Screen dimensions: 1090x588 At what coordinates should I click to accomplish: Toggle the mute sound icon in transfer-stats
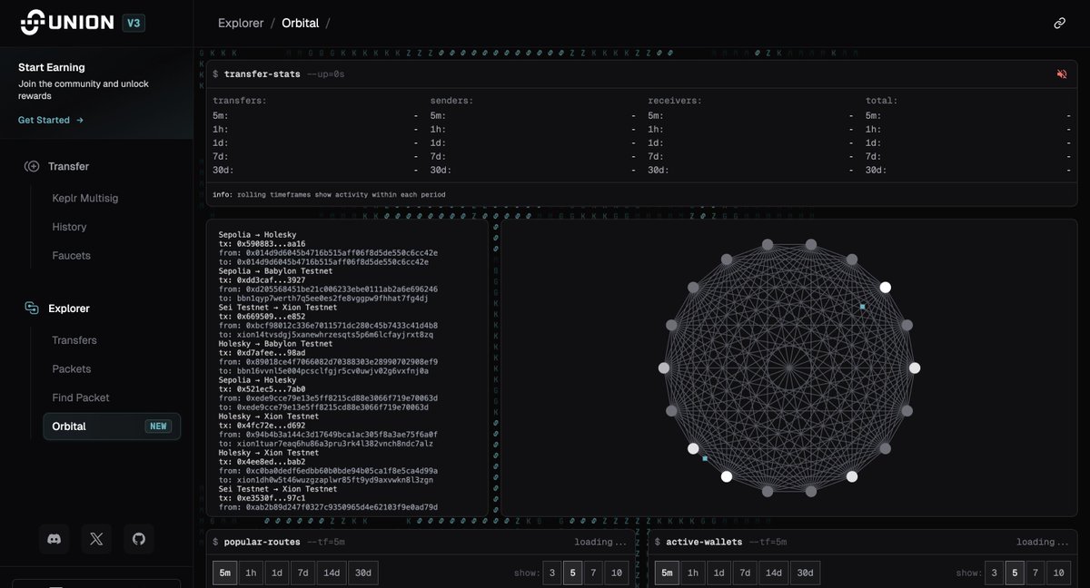[x=1062, y=73]
